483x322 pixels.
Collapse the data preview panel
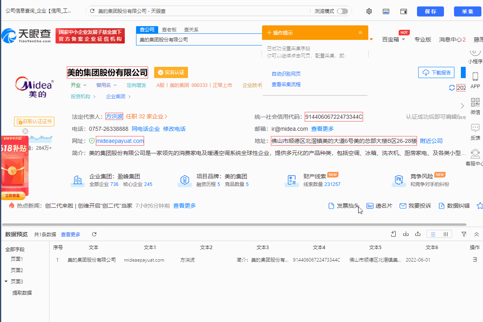(x=477, y=234)
